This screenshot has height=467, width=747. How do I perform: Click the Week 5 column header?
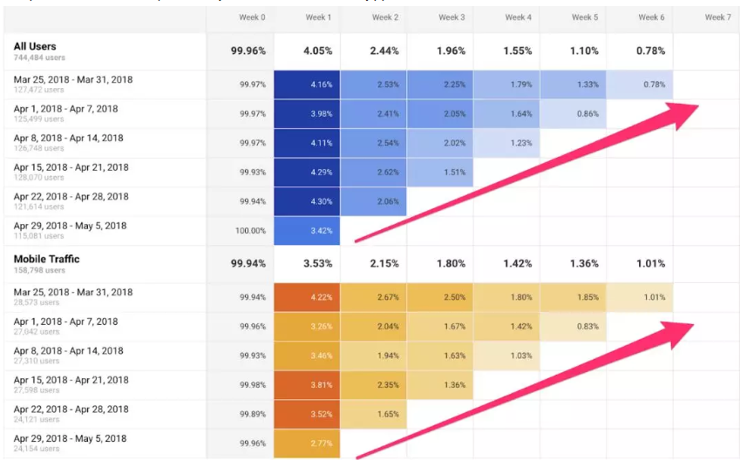point(584,17)
